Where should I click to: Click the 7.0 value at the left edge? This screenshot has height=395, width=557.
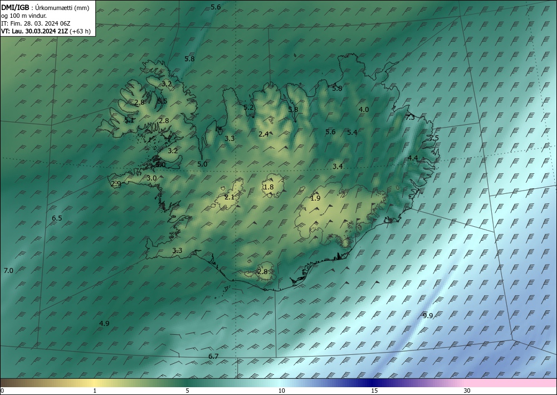[8, 271]
